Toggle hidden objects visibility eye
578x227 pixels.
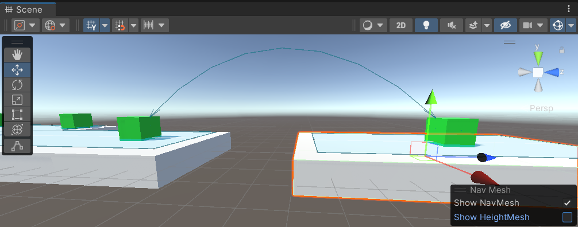[506, 25]
